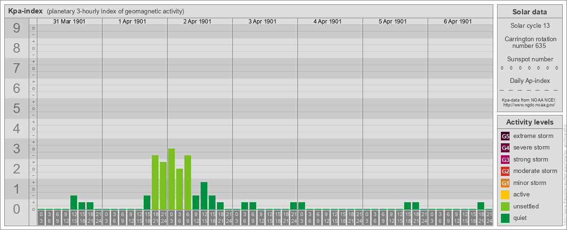Click the 1 Apr 21-24h unsettled bar
The width and height of the screenshot is (567, 230).
pos(163,186)
